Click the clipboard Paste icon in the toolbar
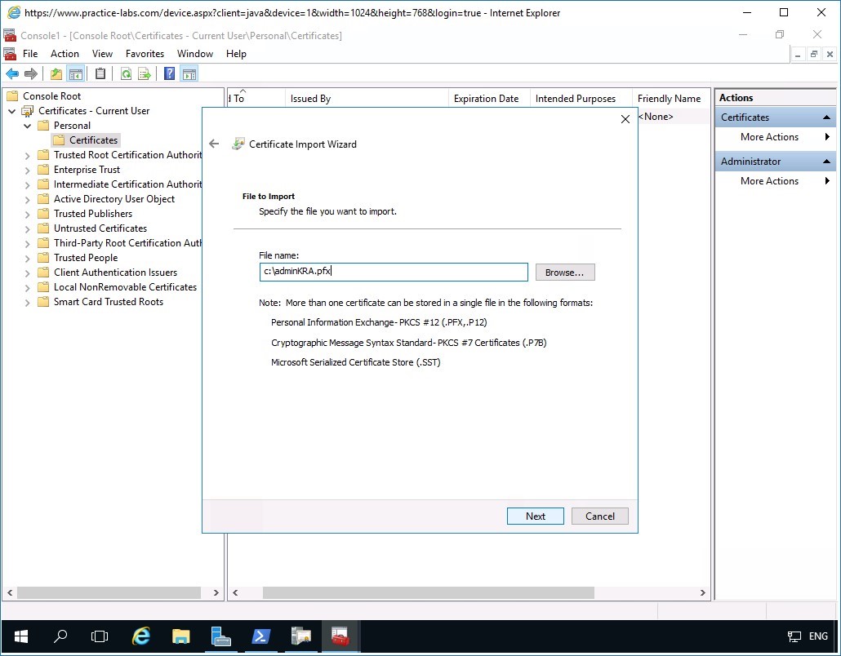 coord(100,74)
